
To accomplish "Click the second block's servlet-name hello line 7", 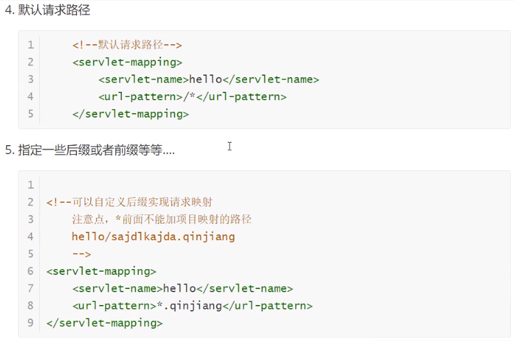I will 183,288.
